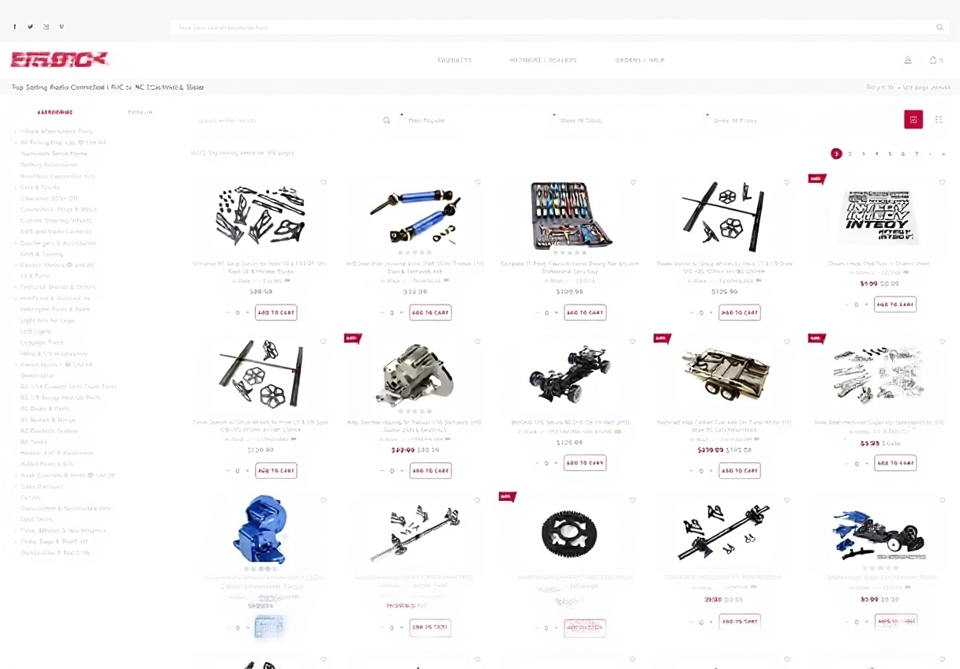The width and height of the screenshot is (960, 669).
Task: Click the search-within-results magnifier icon
Action: pos(387,121)
